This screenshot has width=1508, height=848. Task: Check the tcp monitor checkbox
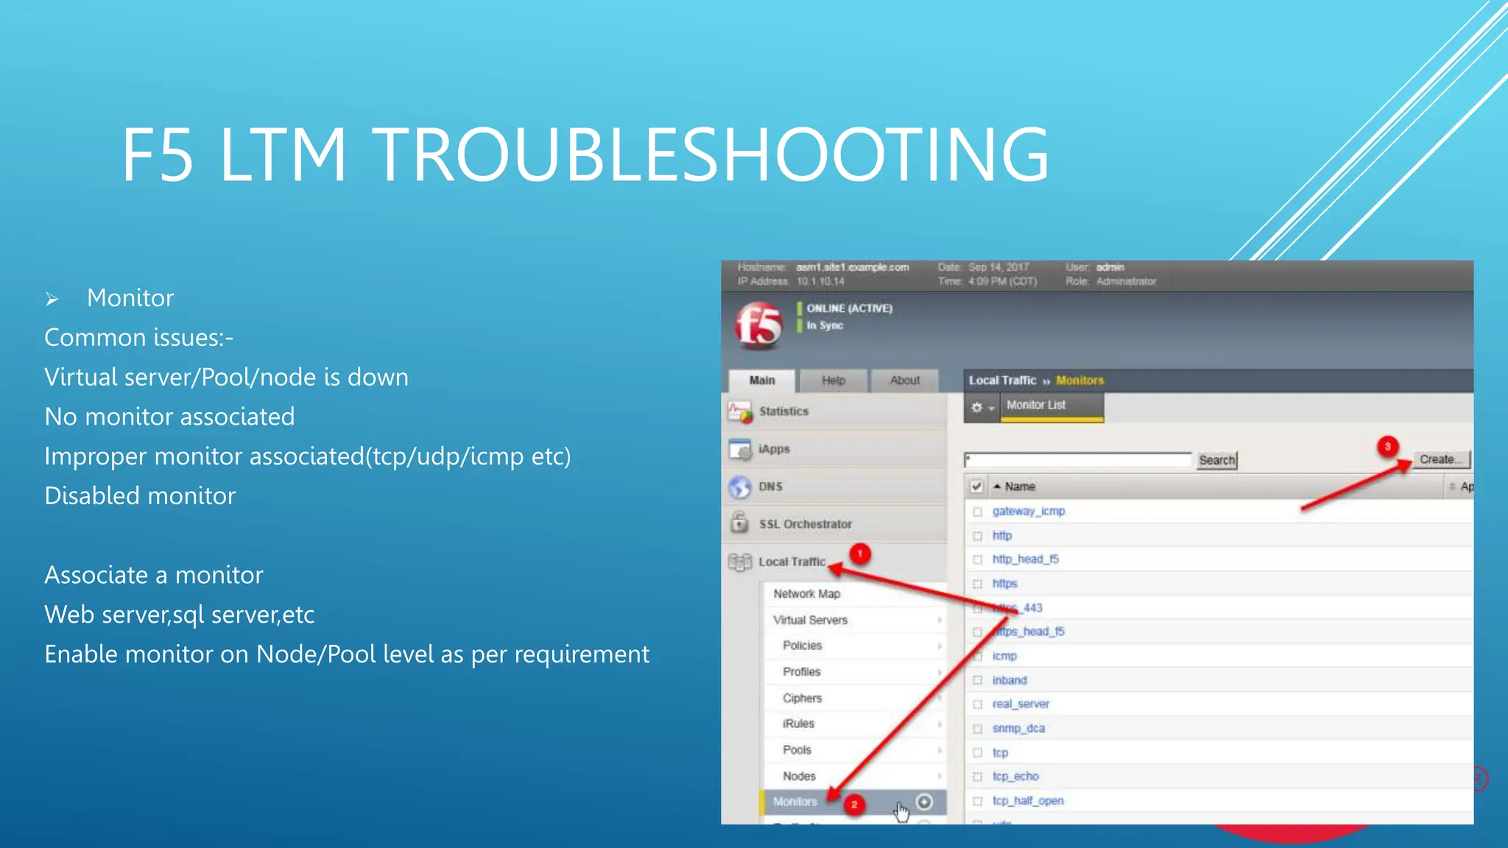click(977, 752)
